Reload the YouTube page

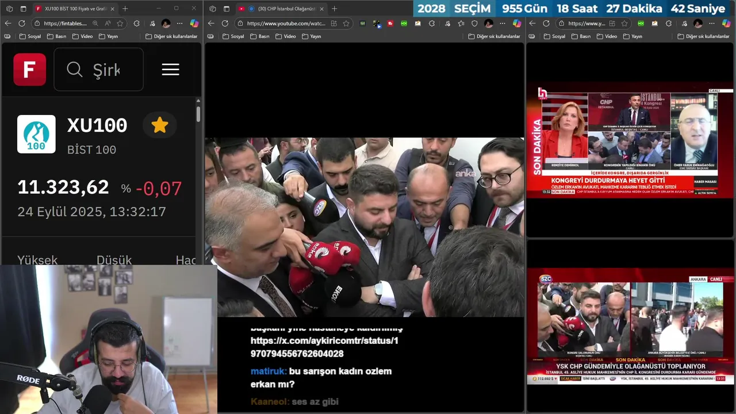coord(225,24)
